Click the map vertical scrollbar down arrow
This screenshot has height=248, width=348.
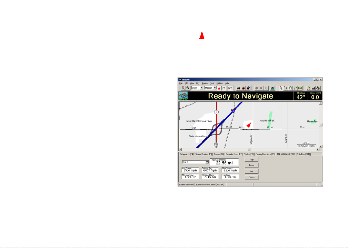click(x=321, y=147)
